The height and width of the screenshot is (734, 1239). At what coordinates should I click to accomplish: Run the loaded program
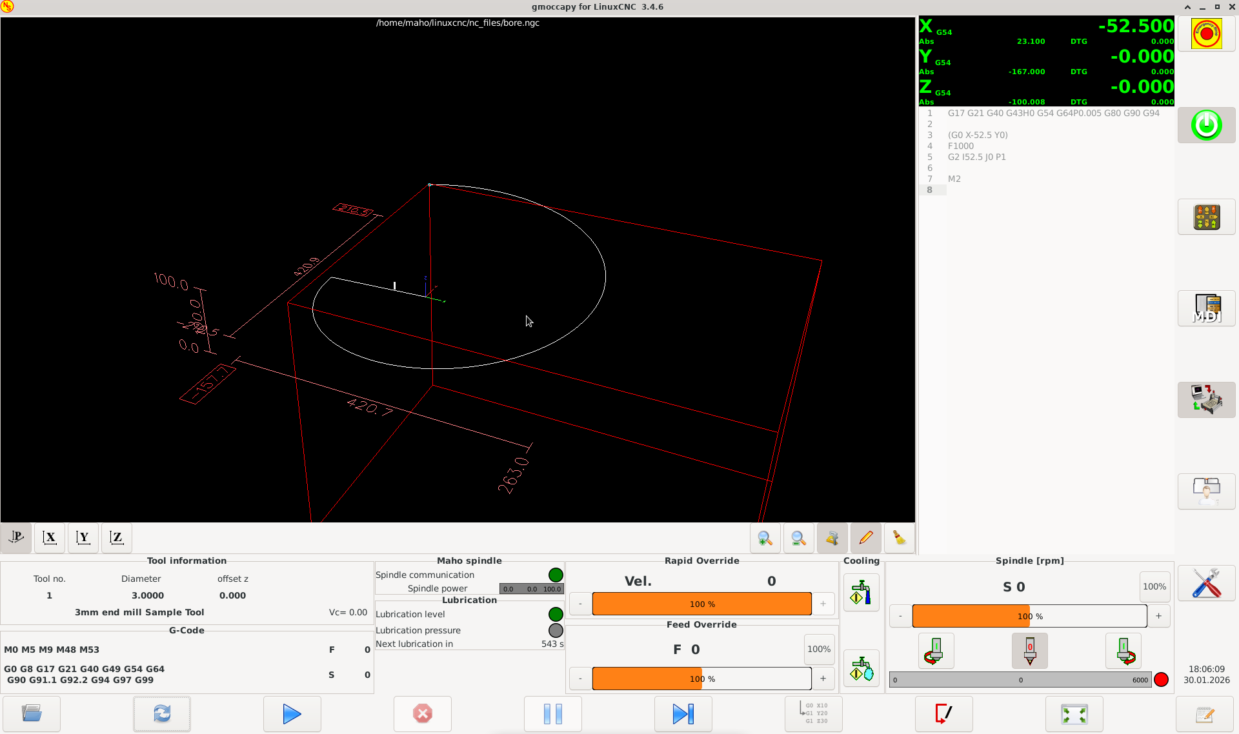(292, 713)
